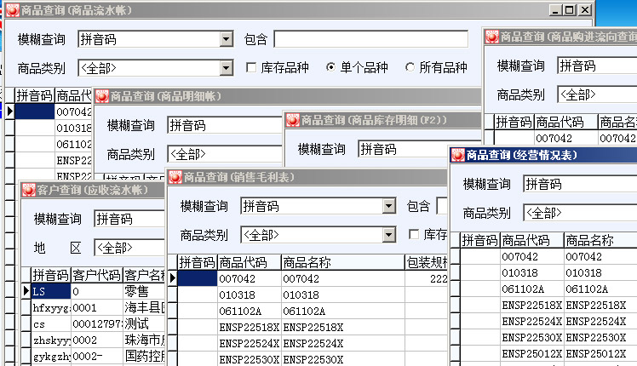This screenshot has width=637, height=366.
Task: Open the 模糊查询 dropdown in 商品流水帐
Action: (x=226, y=39)
